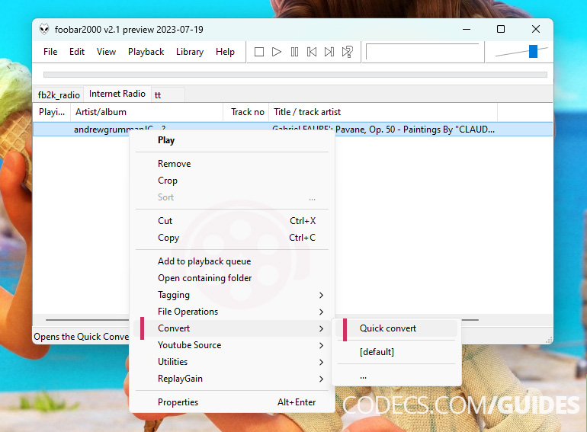Open the Library menu
587x432 pixels.
click(190, 52)
